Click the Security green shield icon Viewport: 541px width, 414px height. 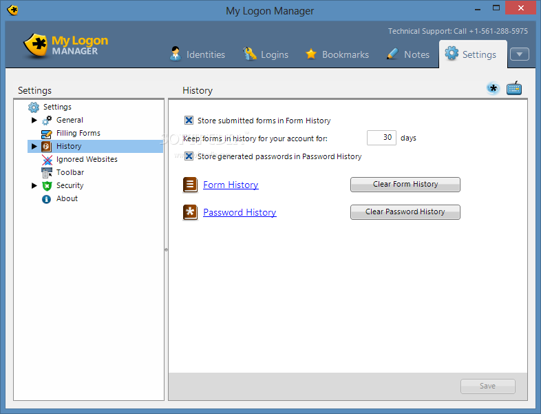[47, 186]
